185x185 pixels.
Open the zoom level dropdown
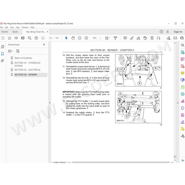click(x=100, y=38)
